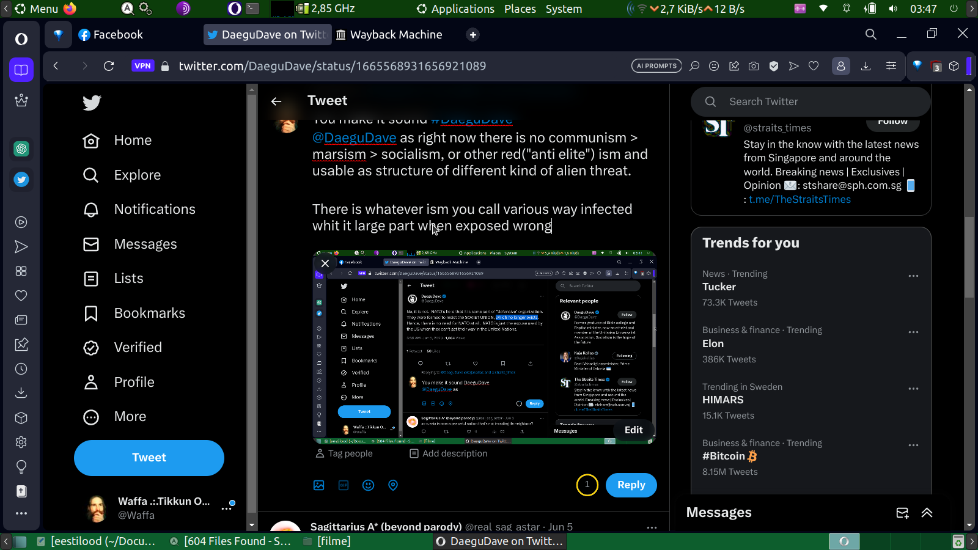Open the emoji picker in reply composer

368,485
